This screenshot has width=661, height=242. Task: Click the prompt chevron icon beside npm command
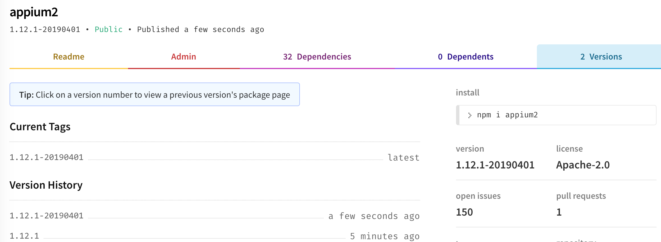[469, 115]
